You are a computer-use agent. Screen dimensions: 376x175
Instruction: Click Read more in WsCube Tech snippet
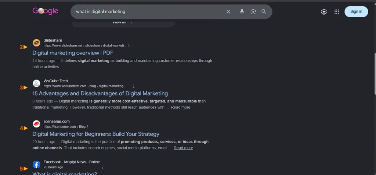coord(181,107)
